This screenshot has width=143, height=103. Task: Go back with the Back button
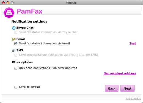tap(112, 88)
